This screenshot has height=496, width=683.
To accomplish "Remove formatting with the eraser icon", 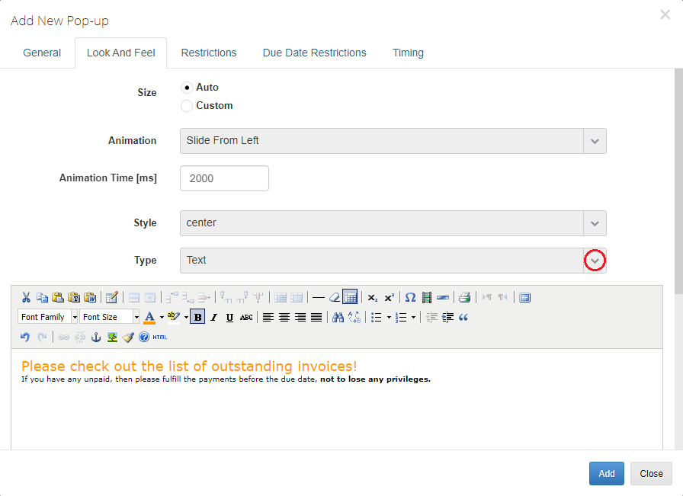I will [x=335, y=297].
